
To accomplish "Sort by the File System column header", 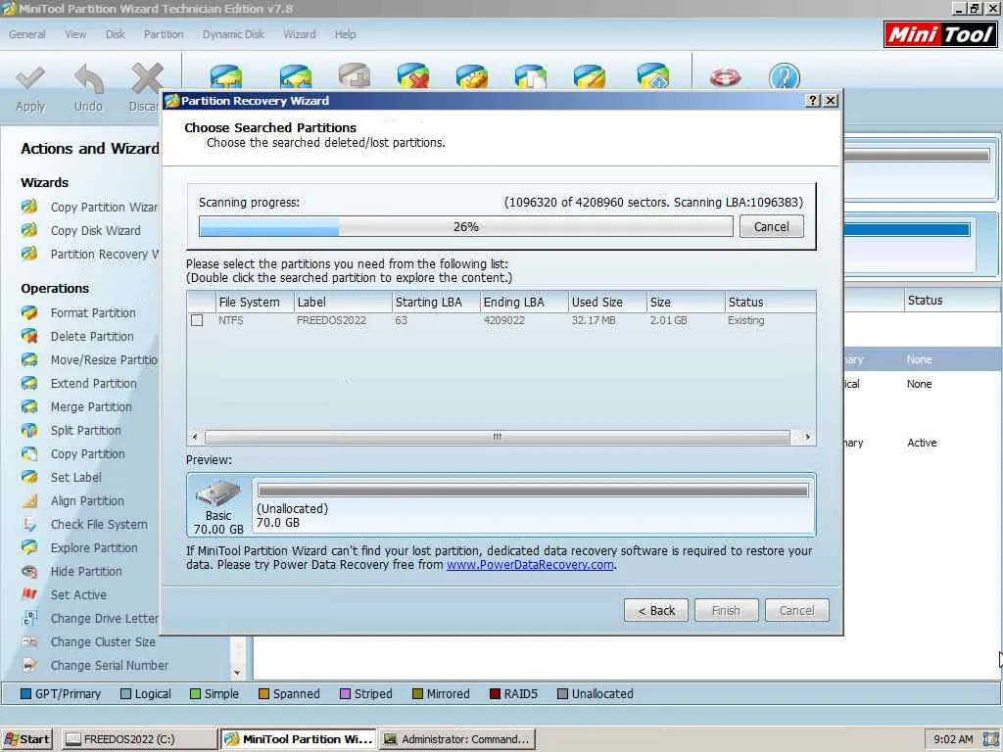I will (255, 302).
